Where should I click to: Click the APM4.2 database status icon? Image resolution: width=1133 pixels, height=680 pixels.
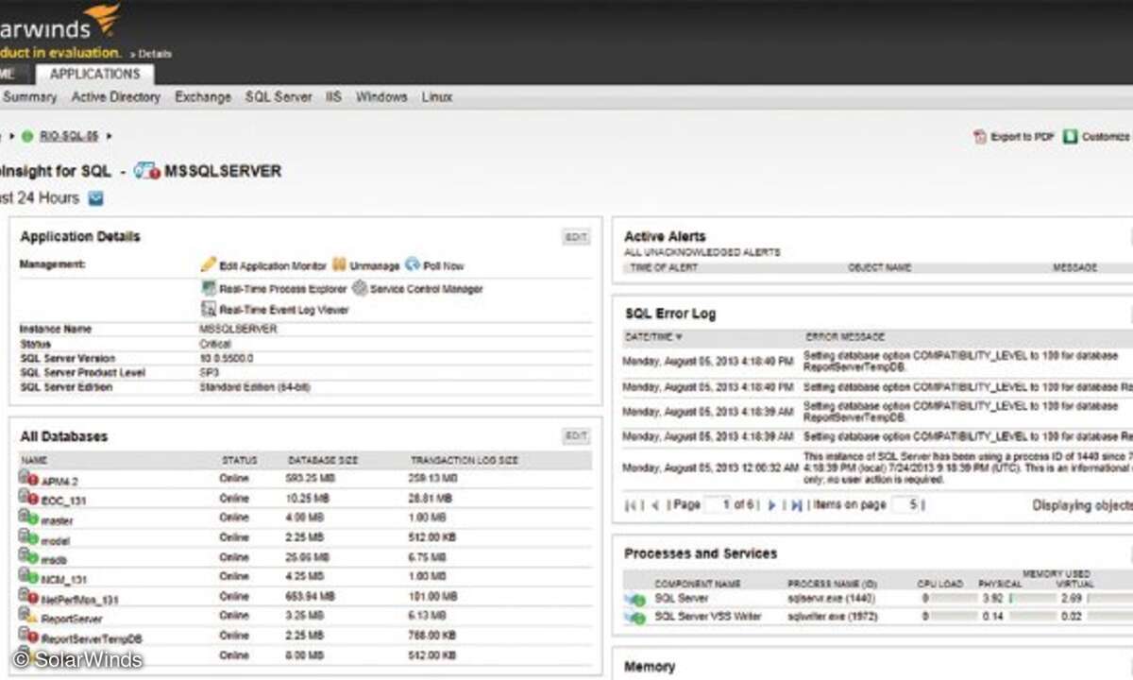click(x=28, y=478)
